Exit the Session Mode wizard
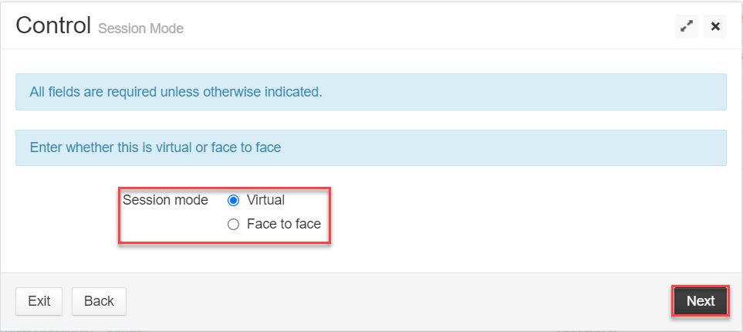Screen dimensions: 743x332 coord(39,301)
